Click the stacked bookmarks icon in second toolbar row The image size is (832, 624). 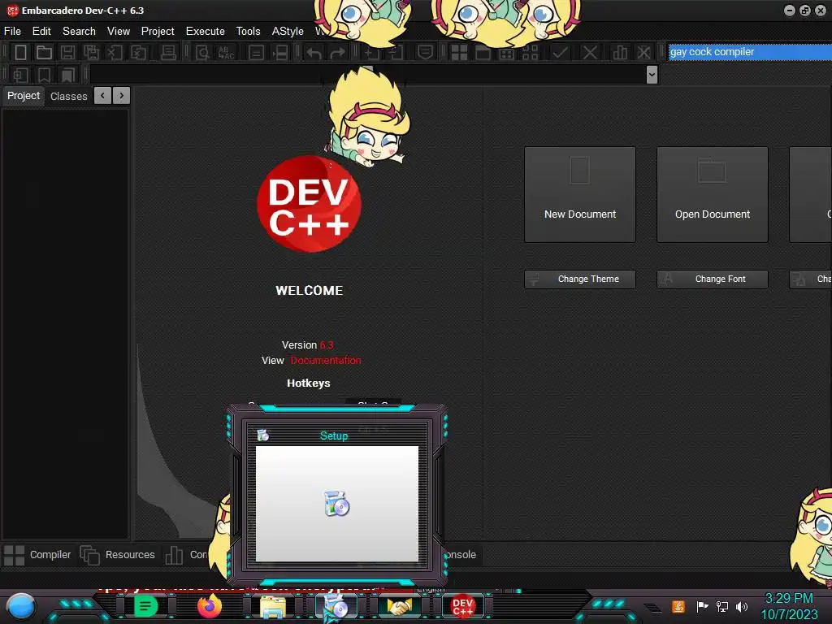point(68,75)
